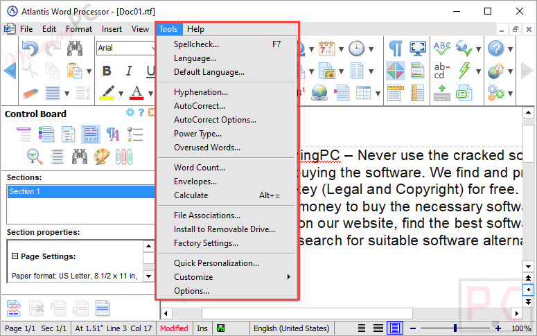
Task: Click English (United States) language status
Action: click(x=291, y=328)
